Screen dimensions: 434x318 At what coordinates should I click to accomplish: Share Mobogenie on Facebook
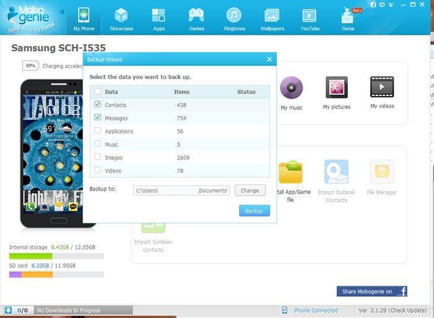372,291
